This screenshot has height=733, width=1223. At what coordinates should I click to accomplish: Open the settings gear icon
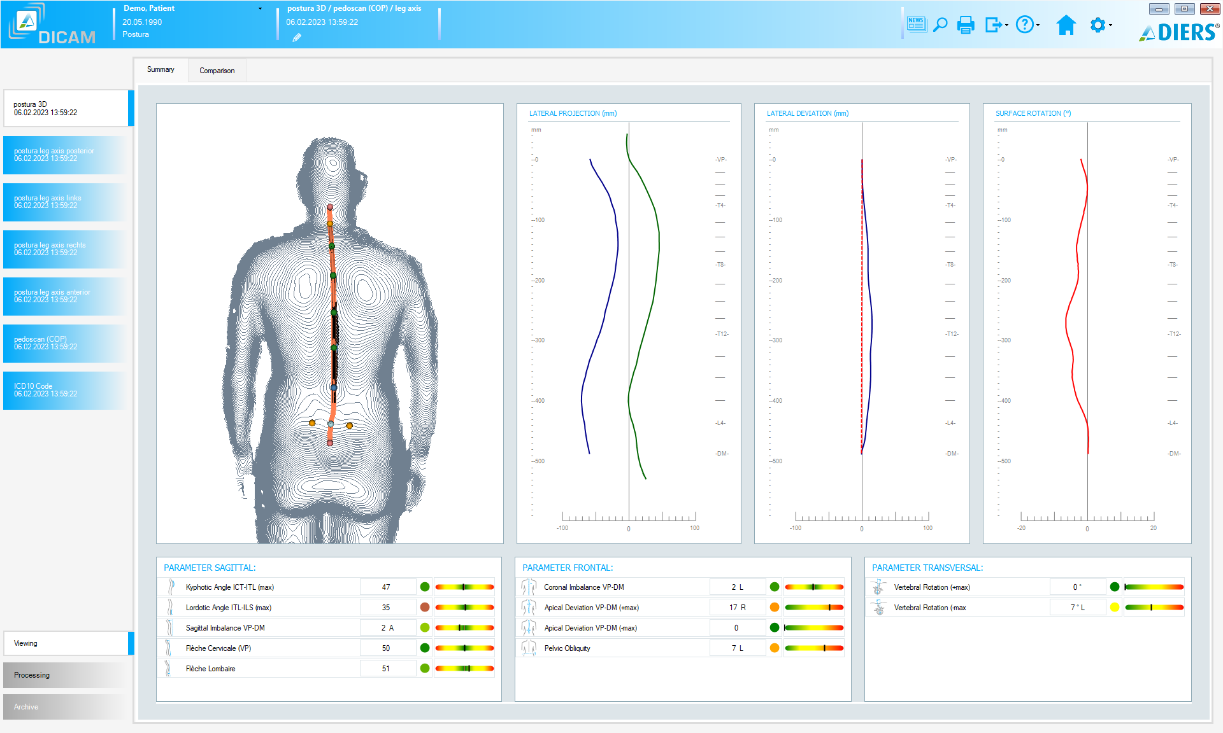(x=1098, y=25)
